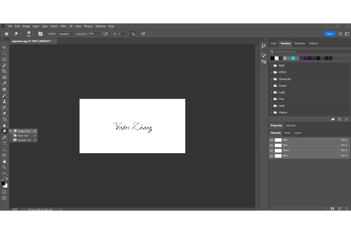Open the Brush Settings panel icon
The width and height of the screenshot is (351, 234).
click(264, 55)
